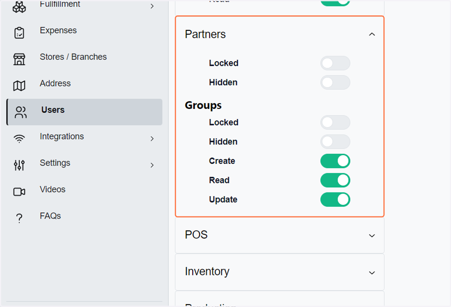451x307 pixels.
Task: Click the Videos camera icon
Action: (x=19, y=192)
